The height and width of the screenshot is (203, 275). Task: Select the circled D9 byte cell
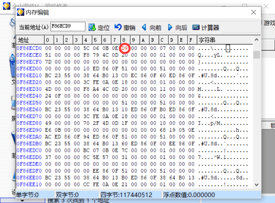pyautogui.click(x=124, y=48)
